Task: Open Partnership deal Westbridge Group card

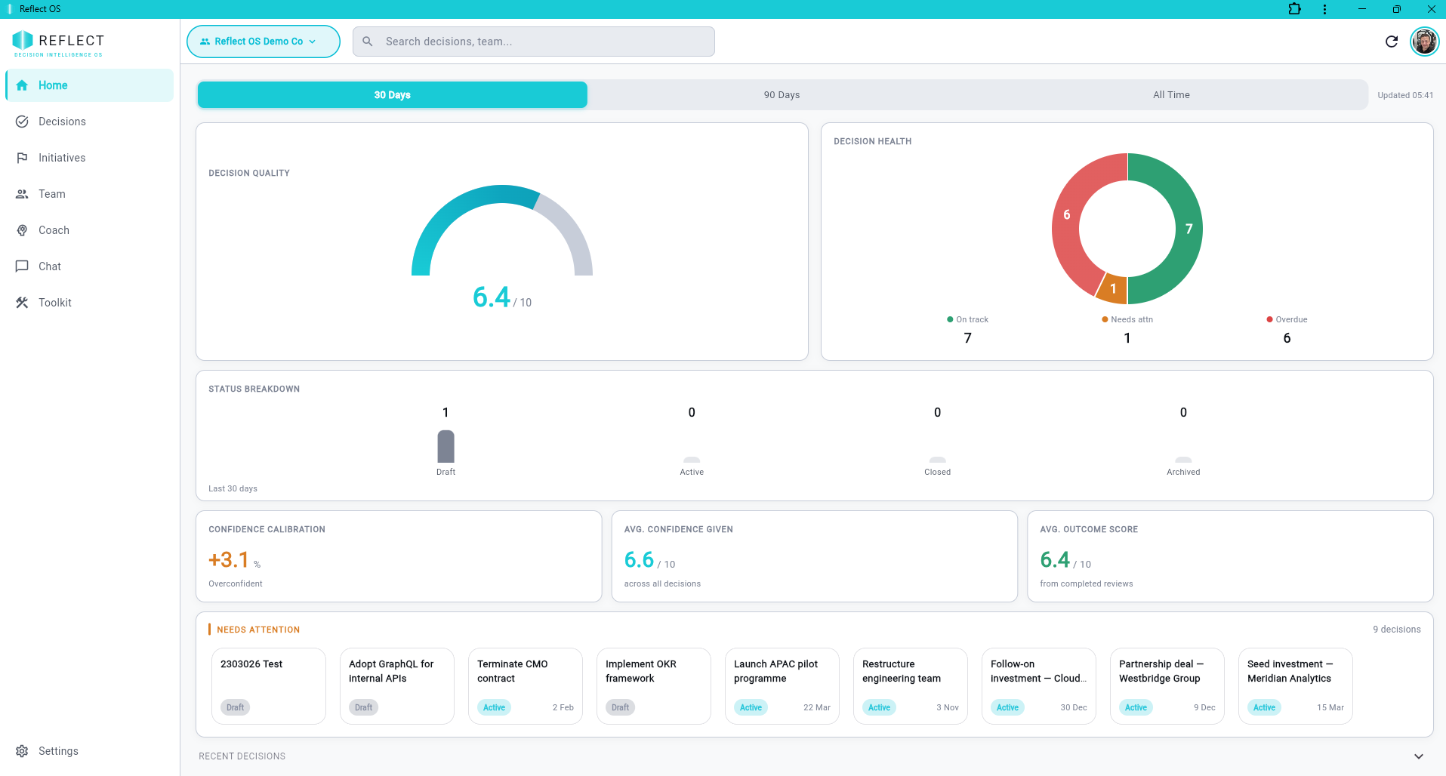Action: tap(1167, 686)
